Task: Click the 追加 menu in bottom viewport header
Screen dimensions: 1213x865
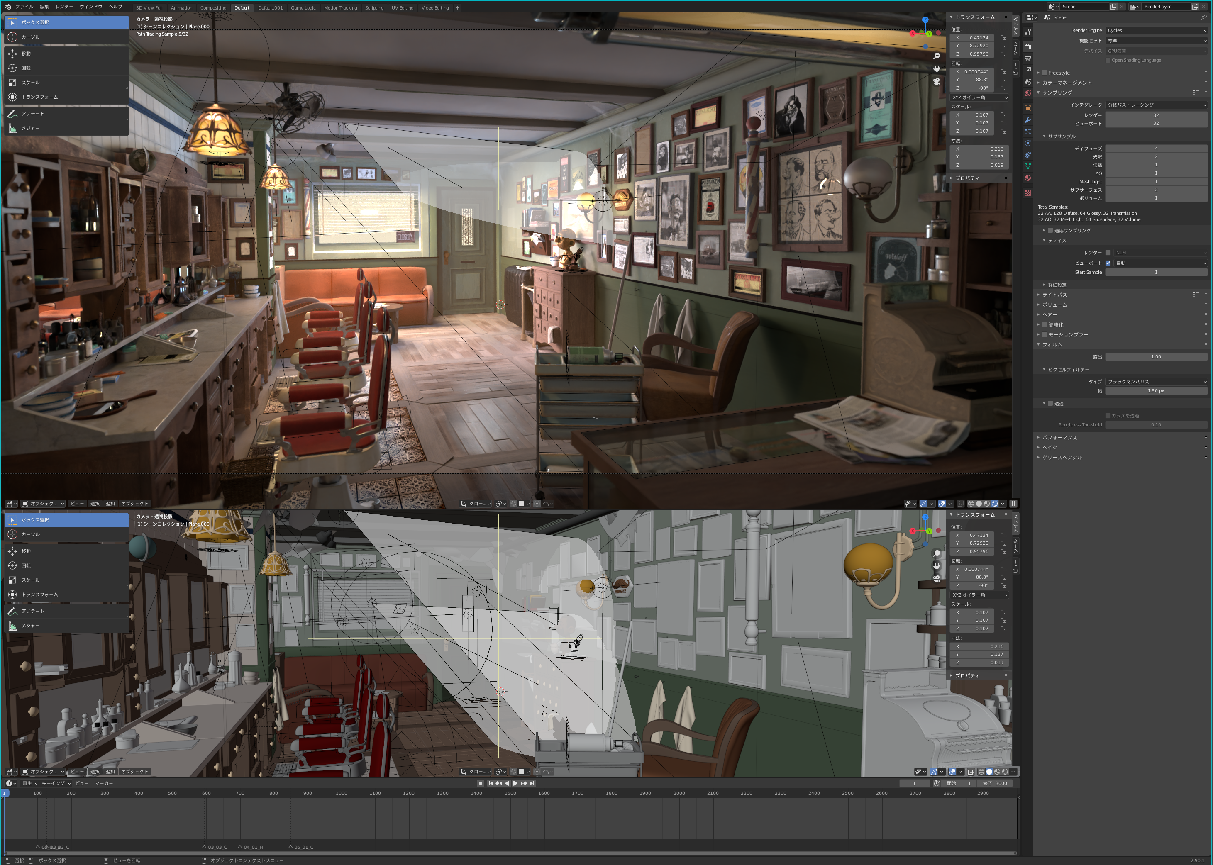Action: click(110, 771)
